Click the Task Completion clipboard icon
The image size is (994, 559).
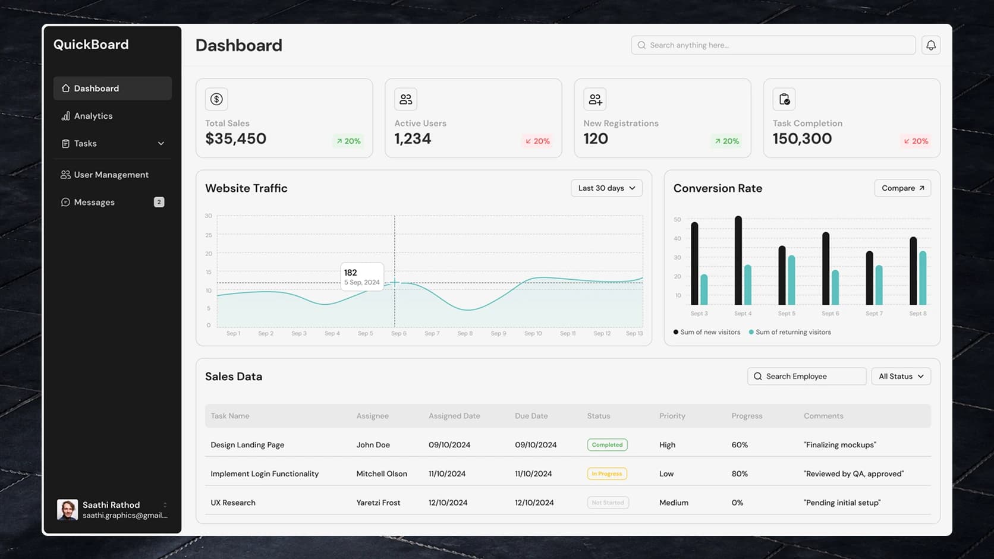point(784,99)
